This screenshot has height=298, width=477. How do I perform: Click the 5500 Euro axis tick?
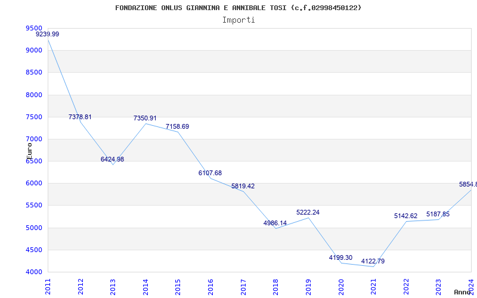tap(34, 205)
